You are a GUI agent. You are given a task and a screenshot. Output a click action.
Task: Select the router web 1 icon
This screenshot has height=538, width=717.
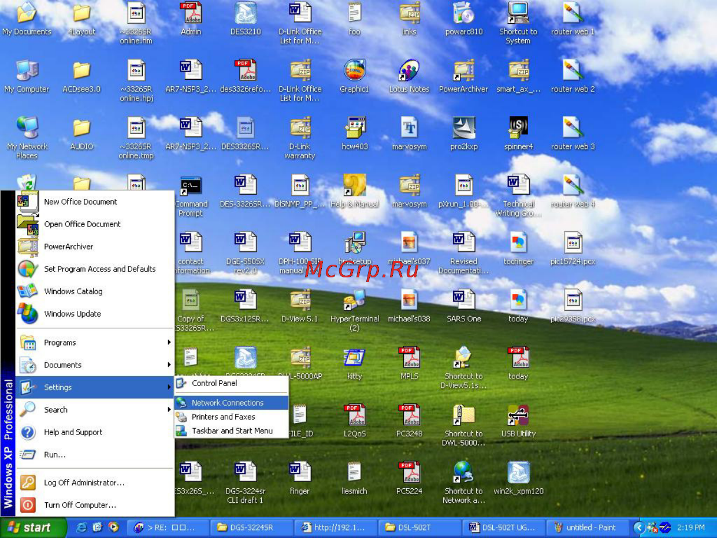(573, 14)
